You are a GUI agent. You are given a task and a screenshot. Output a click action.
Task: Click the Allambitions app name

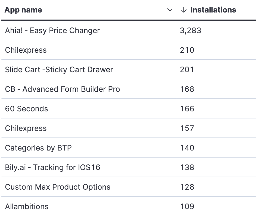(27, 206)
